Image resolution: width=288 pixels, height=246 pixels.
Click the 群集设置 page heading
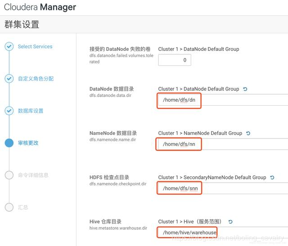click(x=22, y=24)
